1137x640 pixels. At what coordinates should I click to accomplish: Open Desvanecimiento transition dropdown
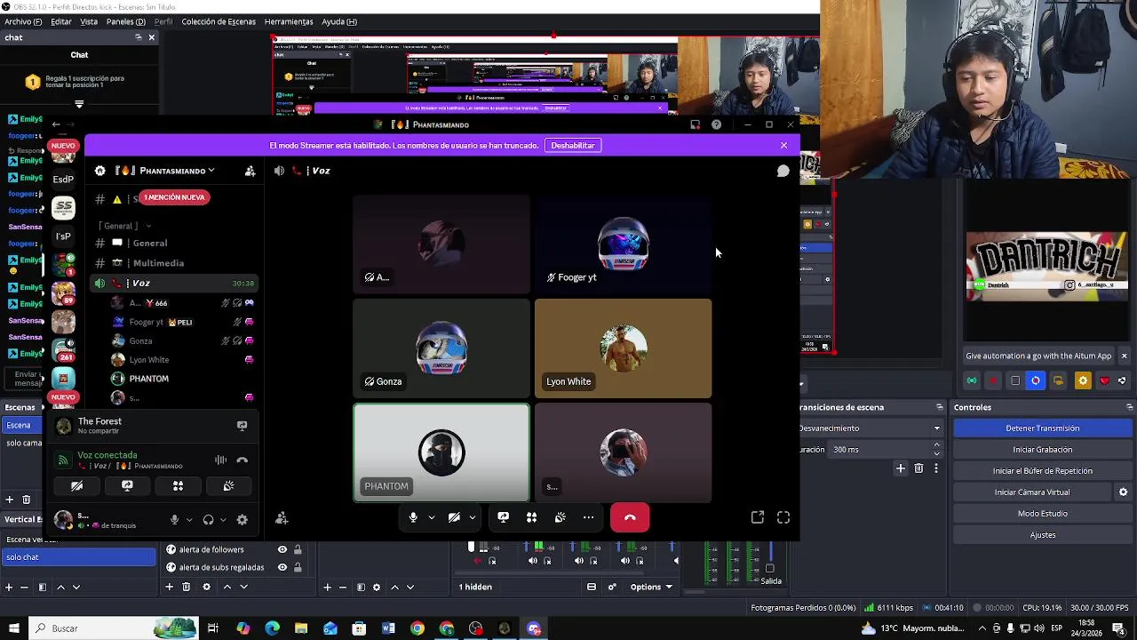click(871, 428)
